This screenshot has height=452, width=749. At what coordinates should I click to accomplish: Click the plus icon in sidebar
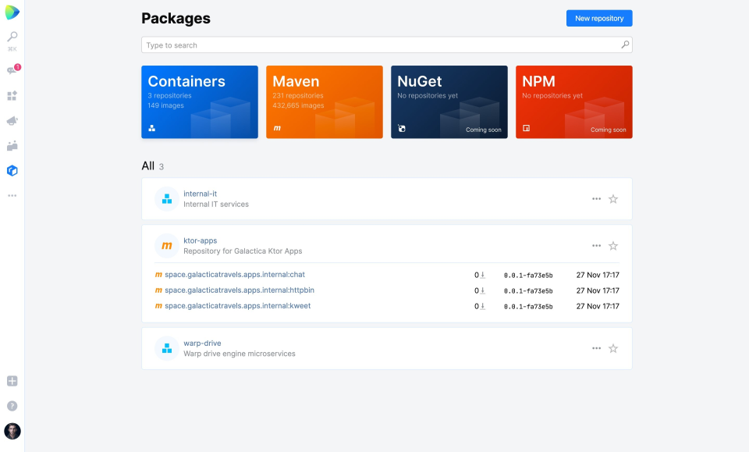click(x=12, y=381)
